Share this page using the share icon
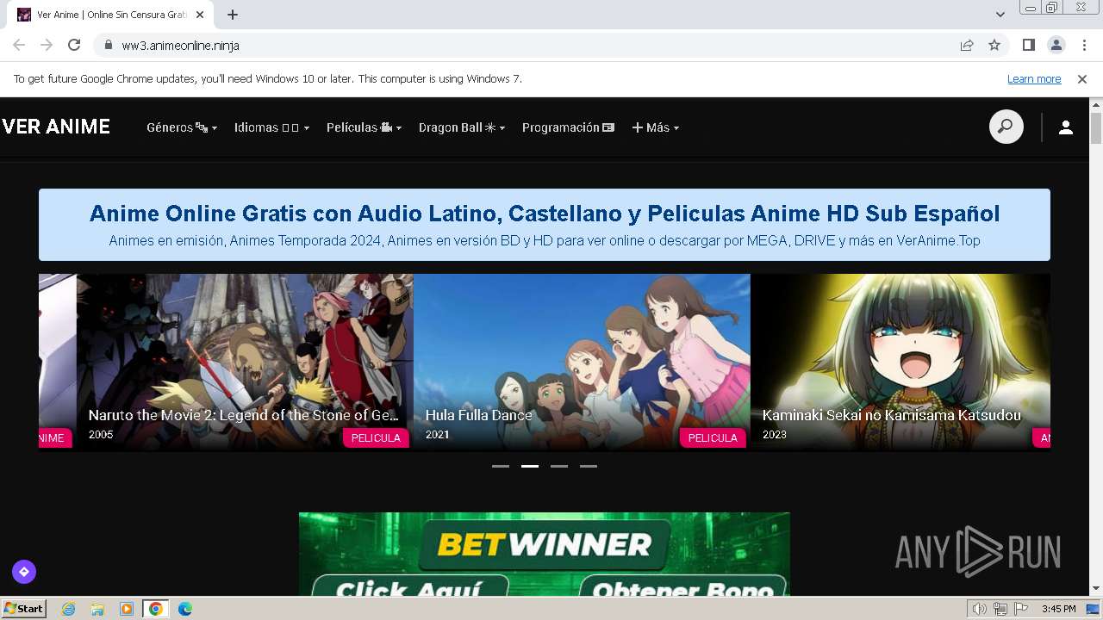 click(967, 45)
